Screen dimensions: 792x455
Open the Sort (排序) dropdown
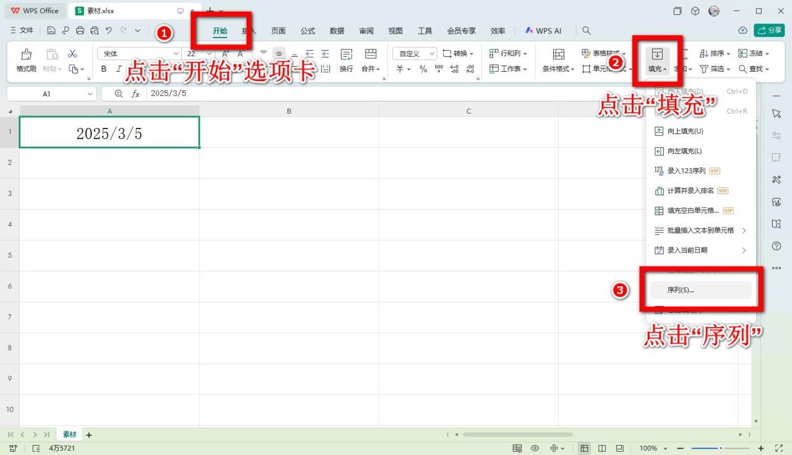(715, 54)
